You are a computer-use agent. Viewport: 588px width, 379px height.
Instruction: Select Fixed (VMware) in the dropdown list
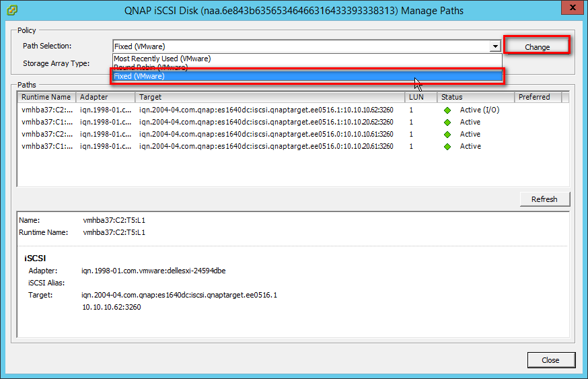coord(139,77)
